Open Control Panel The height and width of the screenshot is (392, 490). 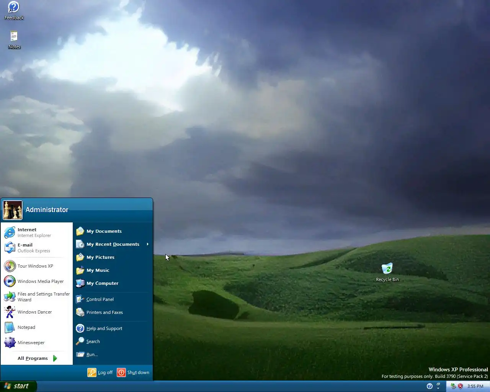(x=113, y=299)
